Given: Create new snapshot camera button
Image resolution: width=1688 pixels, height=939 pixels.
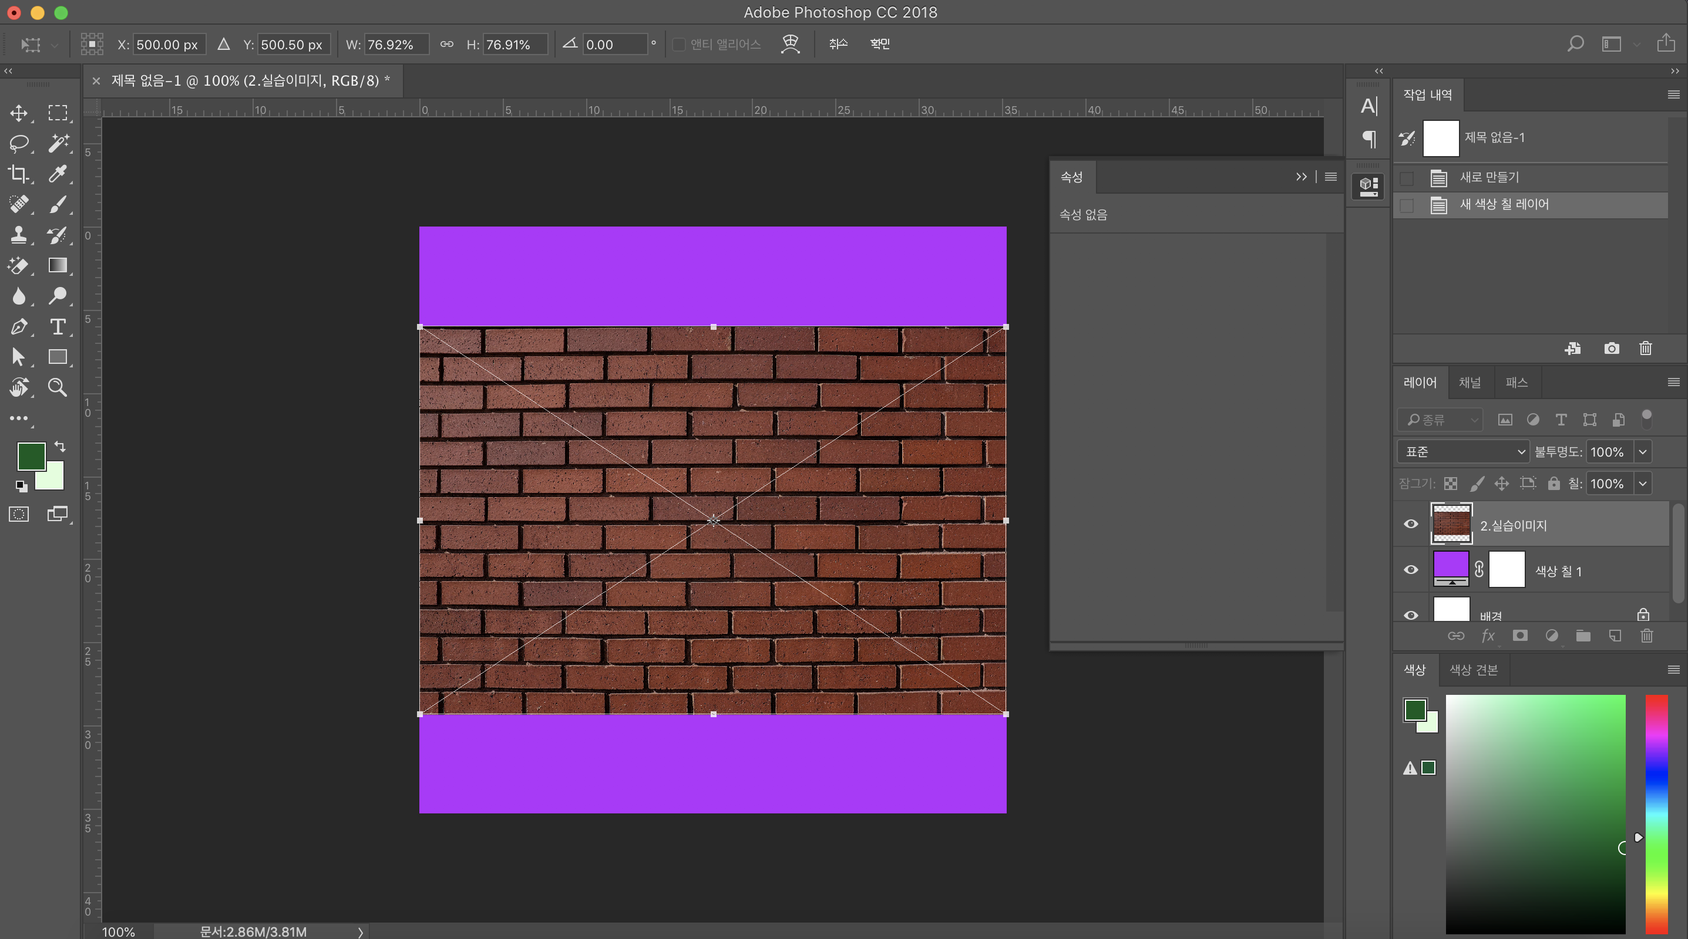Looking at the screenshot, I should click(x=1612, y=349).
